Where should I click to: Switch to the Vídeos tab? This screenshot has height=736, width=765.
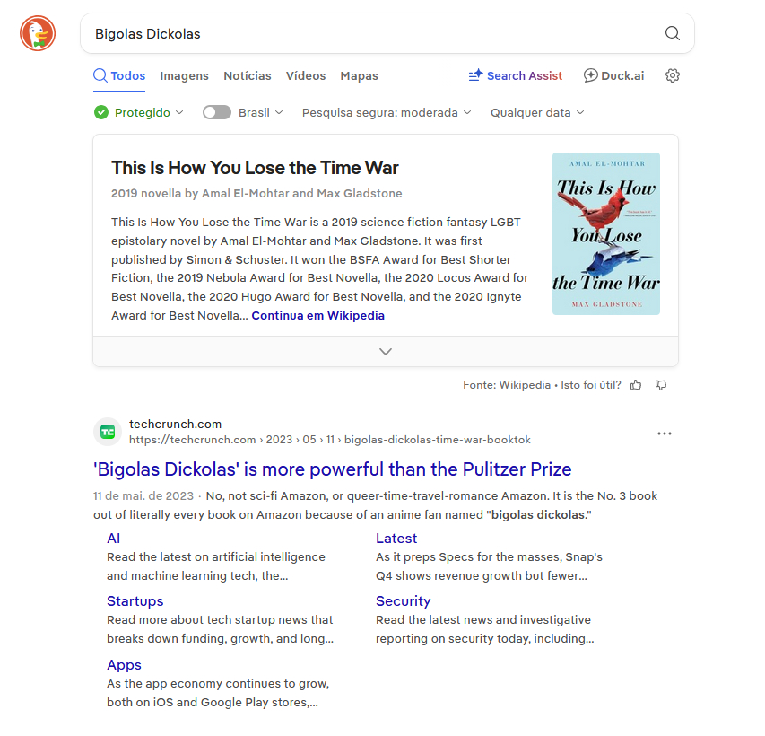tap(306, 76)
